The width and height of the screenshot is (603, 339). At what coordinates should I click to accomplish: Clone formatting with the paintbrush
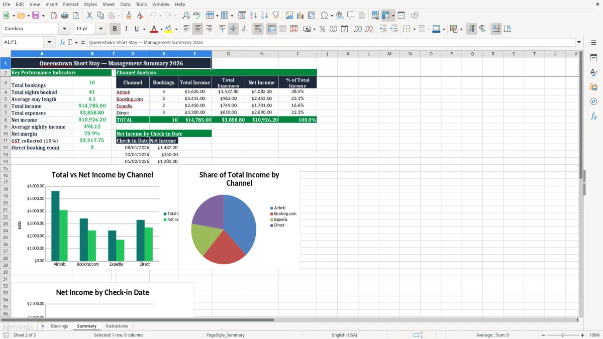tap(129, 16)
